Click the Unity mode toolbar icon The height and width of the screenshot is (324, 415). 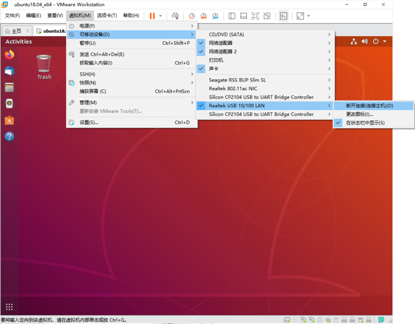[267, 16]
